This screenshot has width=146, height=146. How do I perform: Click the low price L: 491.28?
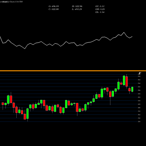pyautogui.click(x=77, y=9)
